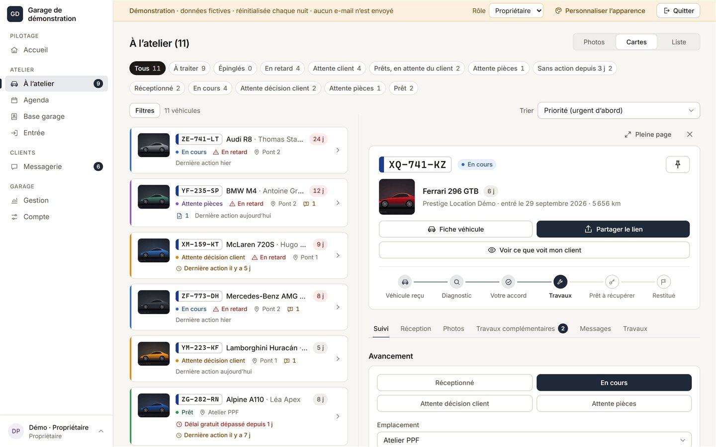Click the Personnaliser l'apparence link
This screenshot has width=716, height=447.
click(x=600, y=10)
